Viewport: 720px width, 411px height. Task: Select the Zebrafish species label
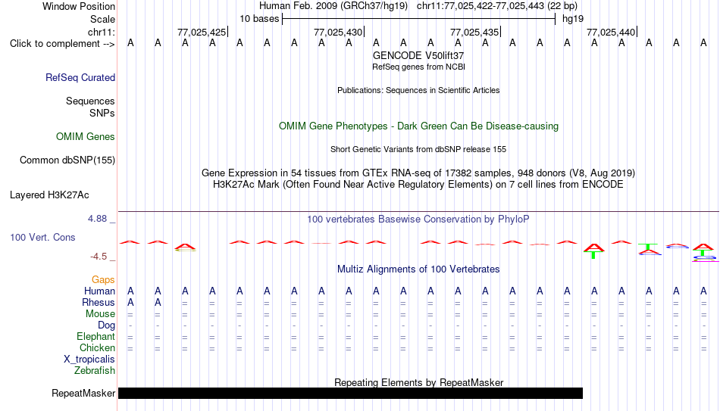coord(95,370)
